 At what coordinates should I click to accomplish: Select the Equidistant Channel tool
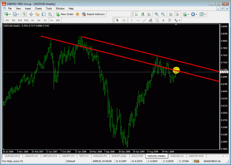click(x=150, y=20)
